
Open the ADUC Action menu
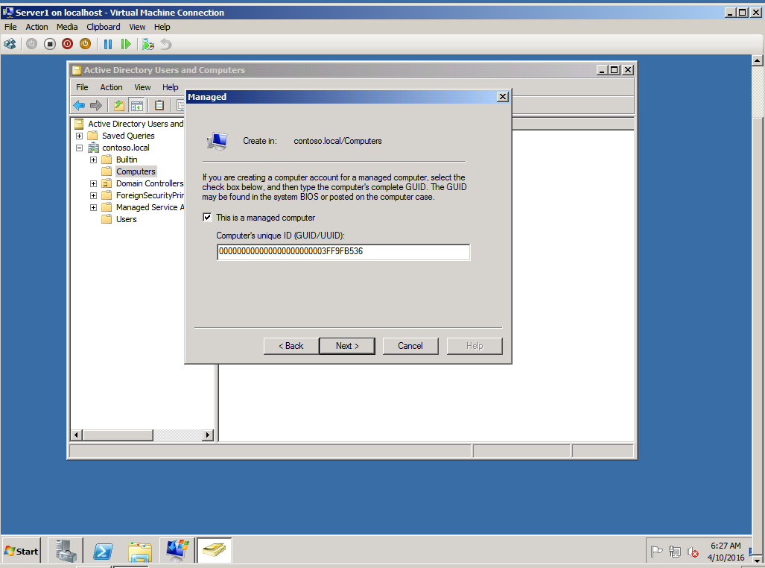(111, 87)
